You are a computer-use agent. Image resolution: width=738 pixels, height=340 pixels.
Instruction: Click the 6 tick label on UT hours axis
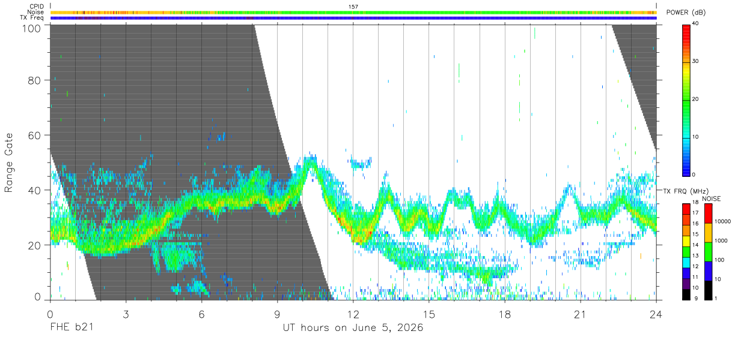point(201,315)
